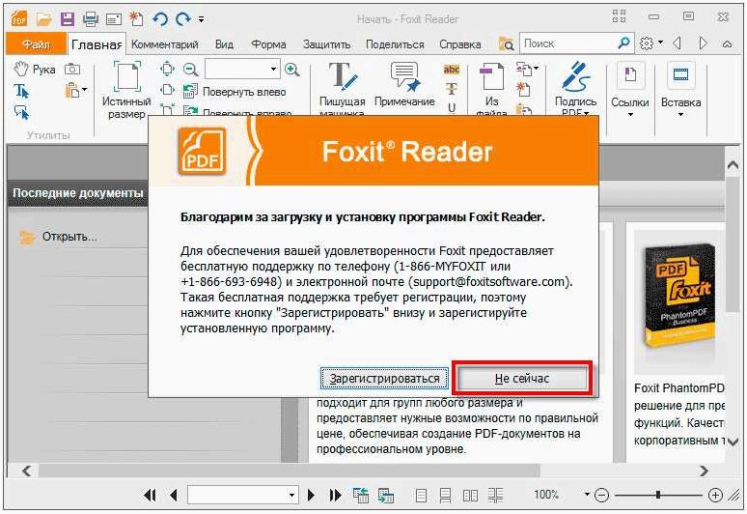This screenshot has width=747, height=514.
Task: Open the page number dropdown in status bar
Action: 292,496
